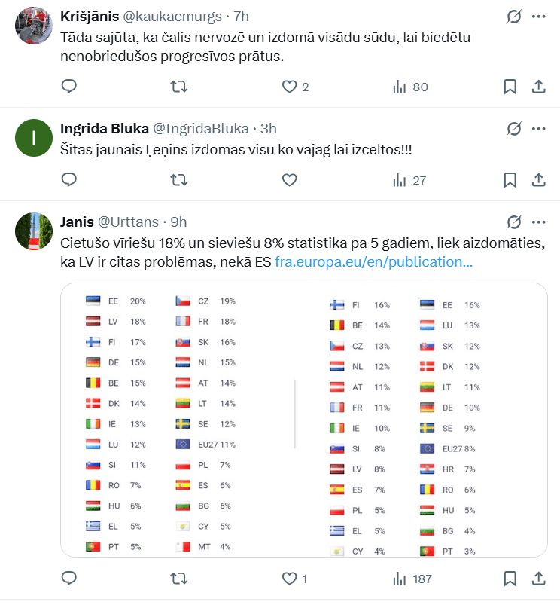The image size is (560, 605).
Task: Reply to Ingrida Bluka's tweet
Action: click(x=69, y=180)
